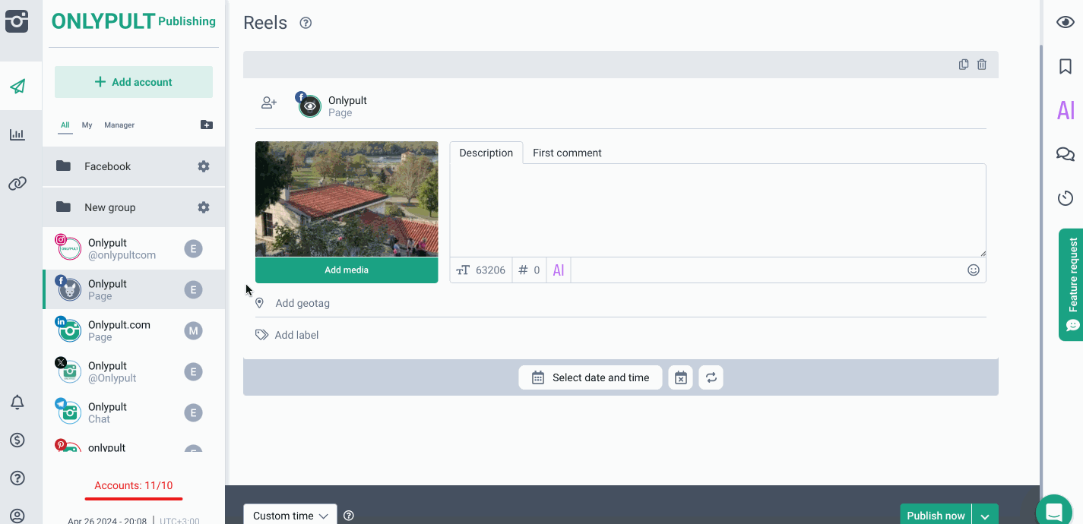Open notifications bell in left sidebar
The image size is (1083, 524).
coord(17,402)
